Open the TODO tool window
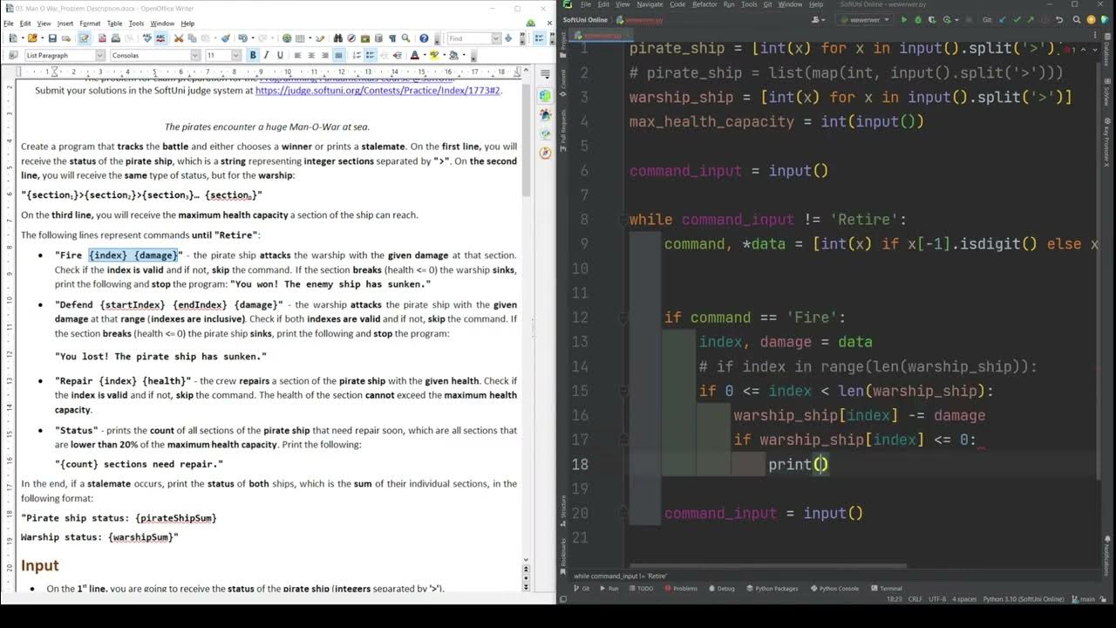Viewport: 1116px width, 628px height. [641, 588]
